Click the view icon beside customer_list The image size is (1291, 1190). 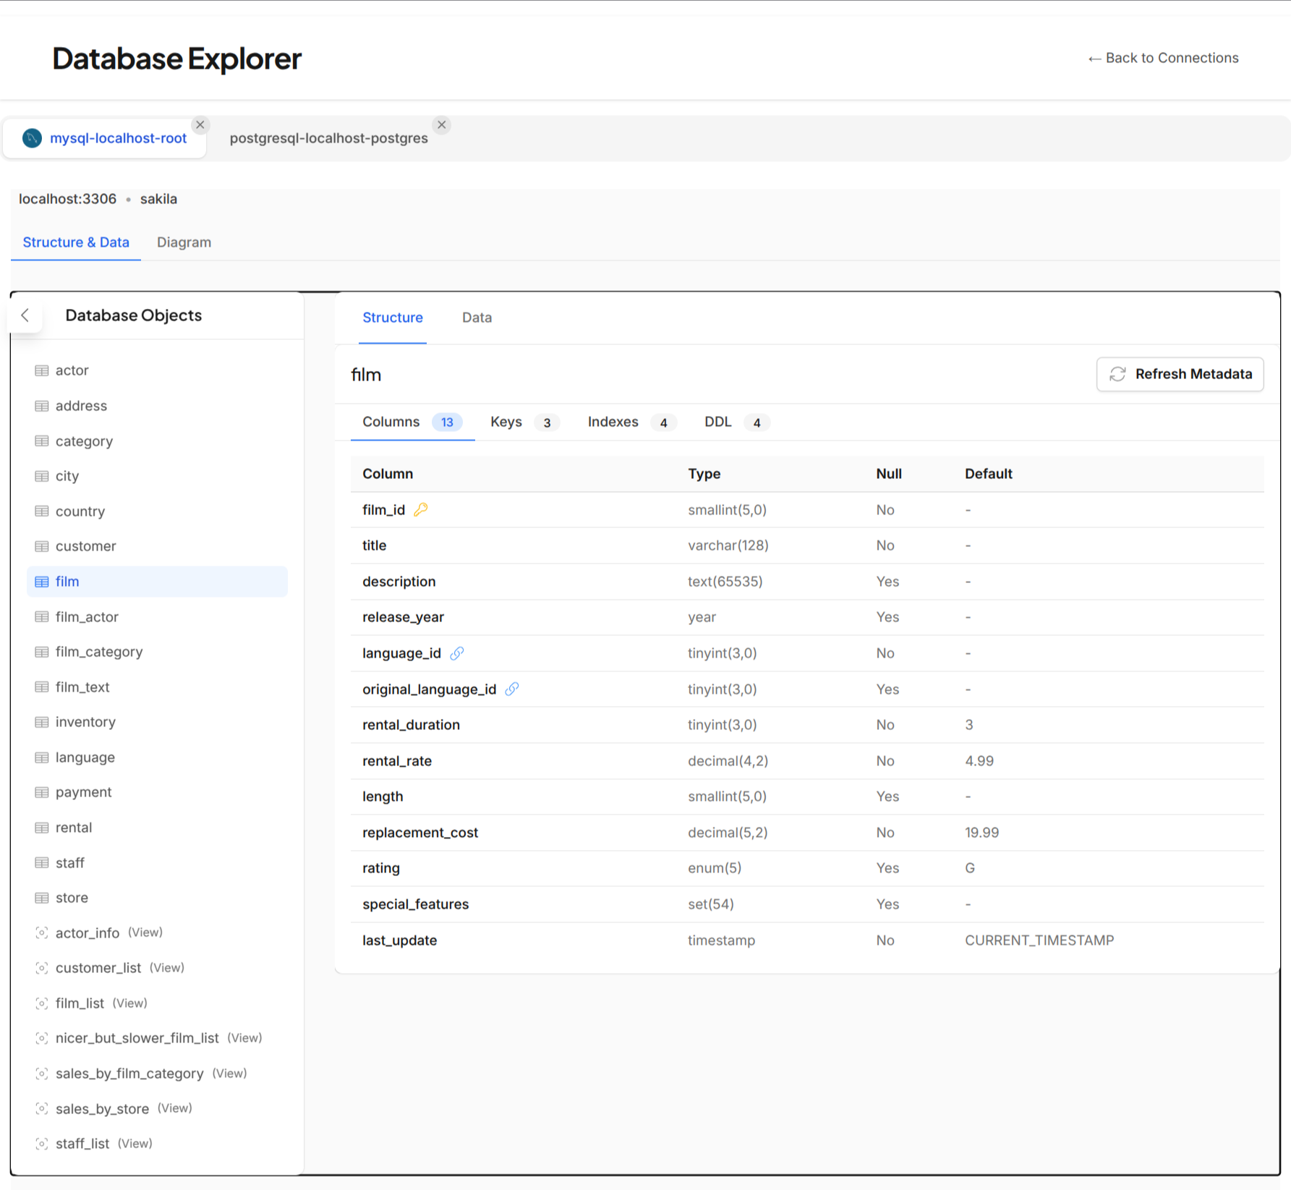tap(41, 967)
